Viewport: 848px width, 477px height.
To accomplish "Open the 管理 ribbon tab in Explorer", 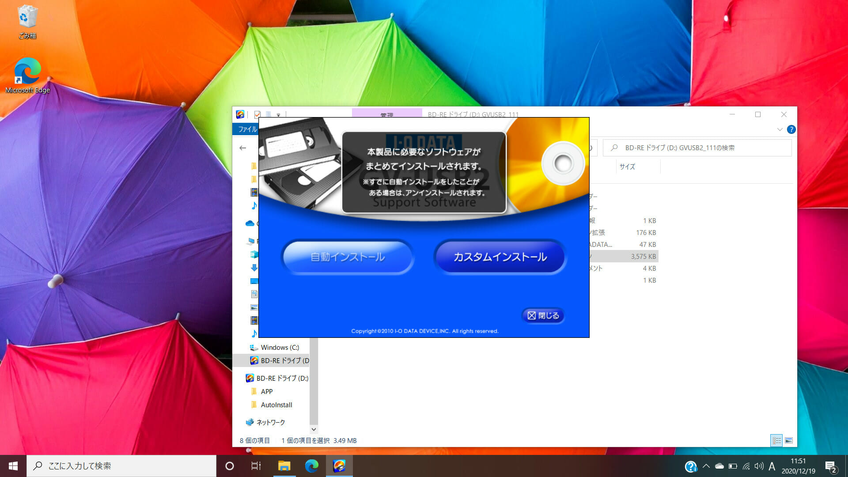I will (x=386, y=114).
